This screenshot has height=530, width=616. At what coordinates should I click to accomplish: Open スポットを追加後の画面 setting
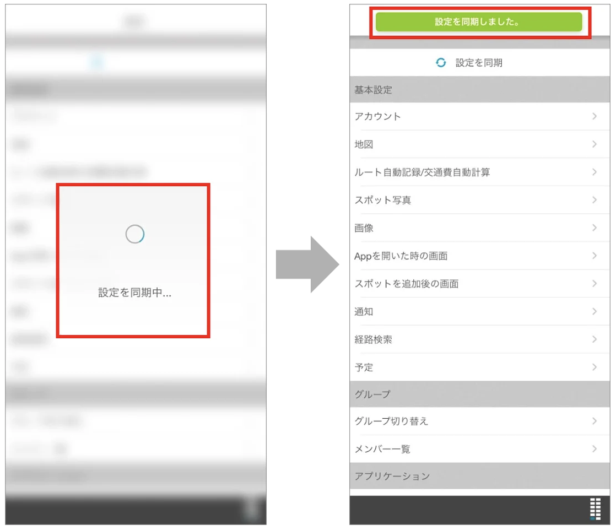point(480,284)
